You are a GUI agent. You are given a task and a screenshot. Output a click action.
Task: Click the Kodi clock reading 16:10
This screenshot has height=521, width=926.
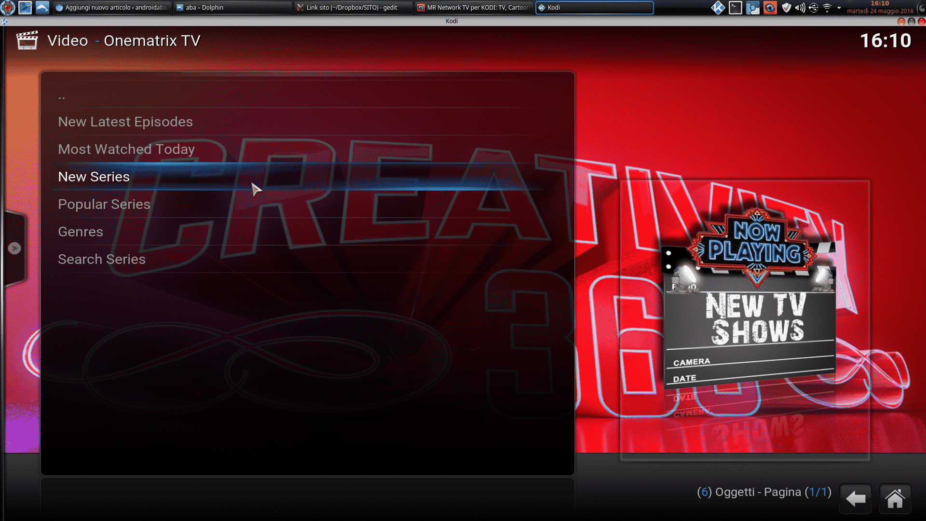click(886, 41)
